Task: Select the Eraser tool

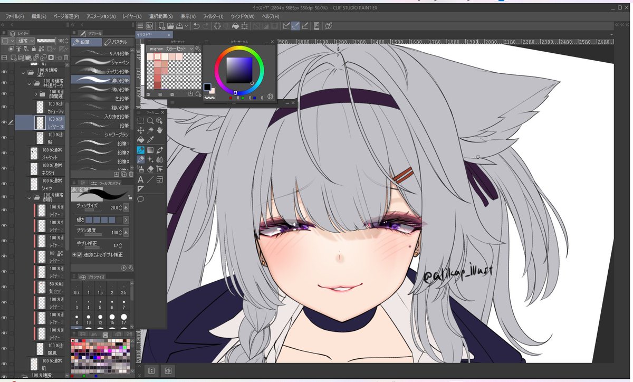Action: point(150,169)
